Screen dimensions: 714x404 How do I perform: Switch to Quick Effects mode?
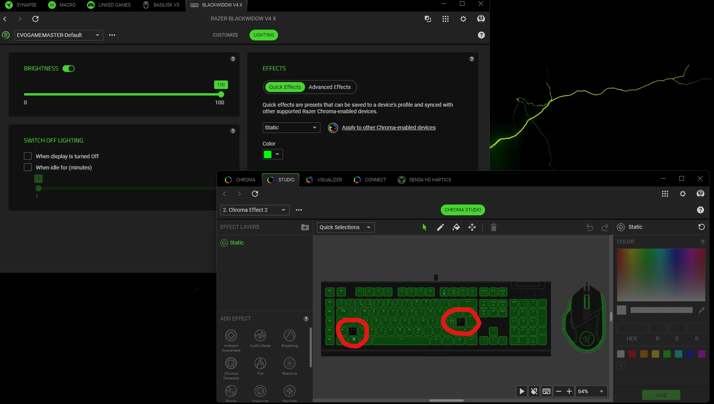[285, 87]
